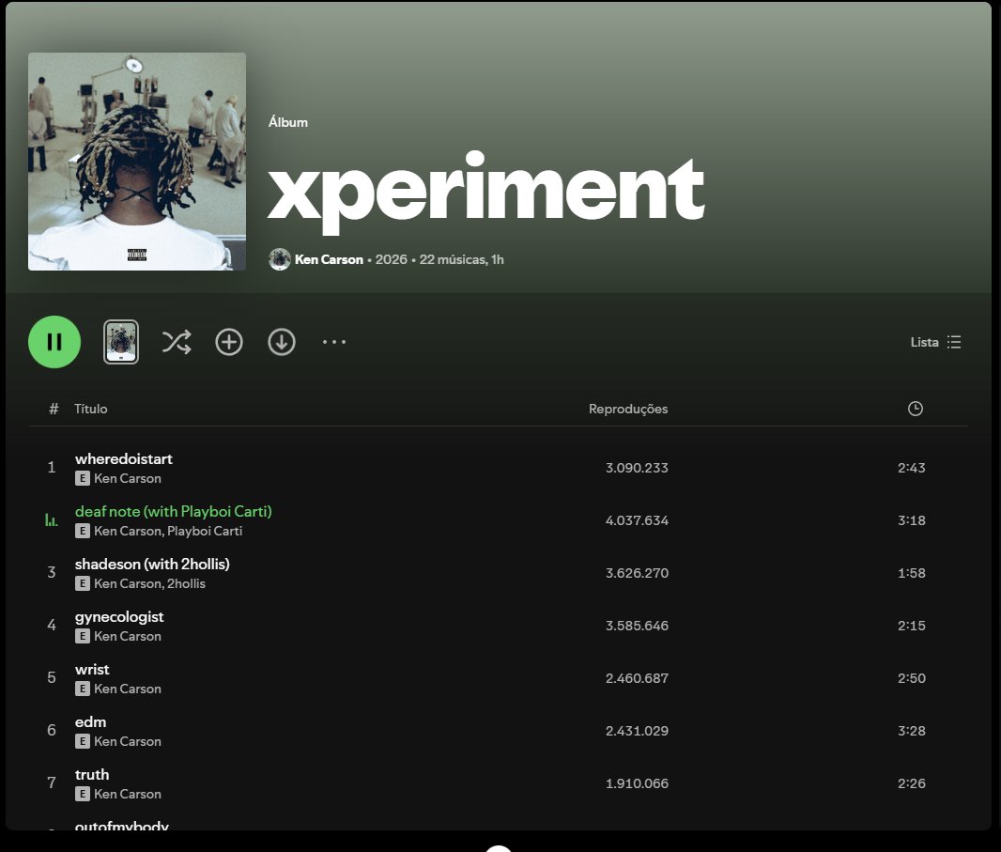Open Ken Carson artist link in header
1001x852 pixels.
click(329, 259)
